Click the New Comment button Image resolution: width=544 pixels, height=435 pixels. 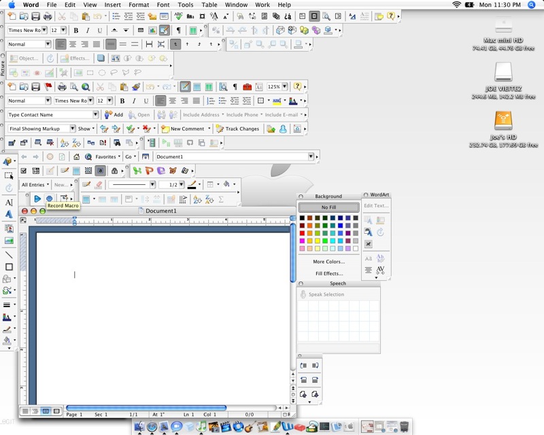coord(182,128)
